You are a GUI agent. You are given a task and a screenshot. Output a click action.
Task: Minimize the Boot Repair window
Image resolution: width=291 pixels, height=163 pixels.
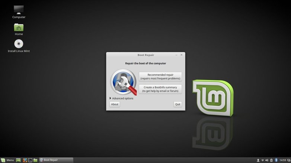tap(176, 55)
